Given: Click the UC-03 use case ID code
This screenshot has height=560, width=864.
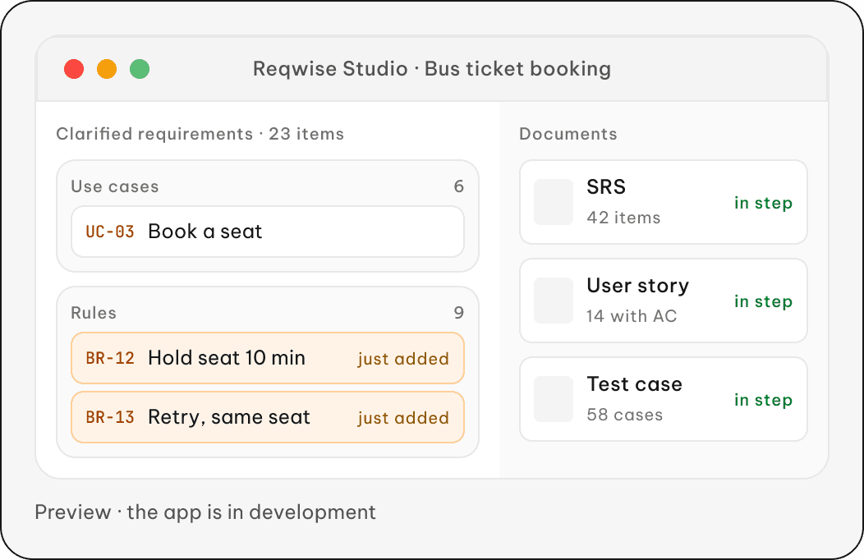Looking at the screenshot, I should 110,232.
